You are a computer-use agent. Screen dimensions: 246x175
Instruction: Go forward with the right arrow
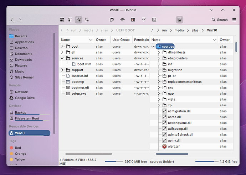click(x=20, y=20)
